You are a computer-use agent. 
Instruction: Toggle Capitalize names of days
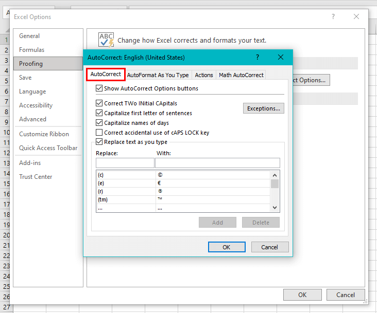tap(99, 123)
